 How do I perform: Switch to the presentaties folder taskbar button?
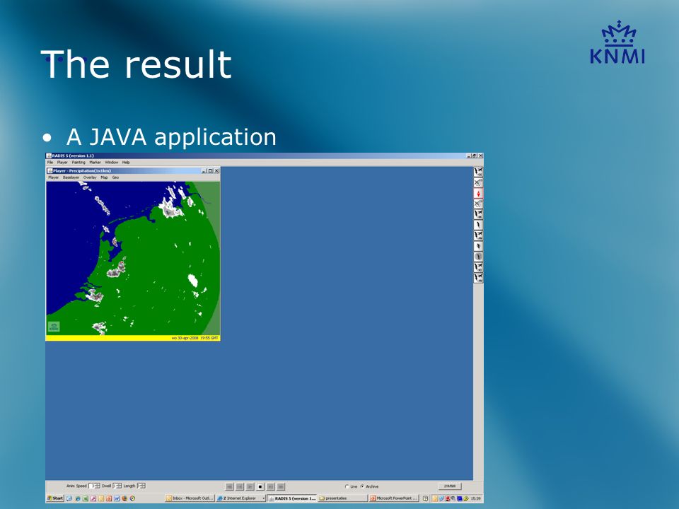pyautogui.click(x=342, y=498)
